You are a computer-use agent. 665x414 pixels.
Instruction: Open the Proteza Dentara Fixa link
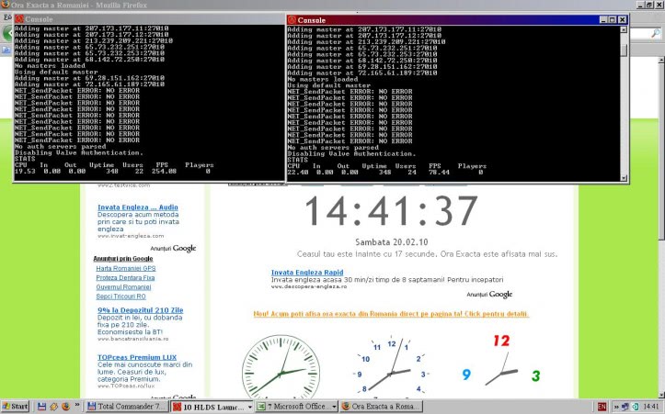point(126,278)
